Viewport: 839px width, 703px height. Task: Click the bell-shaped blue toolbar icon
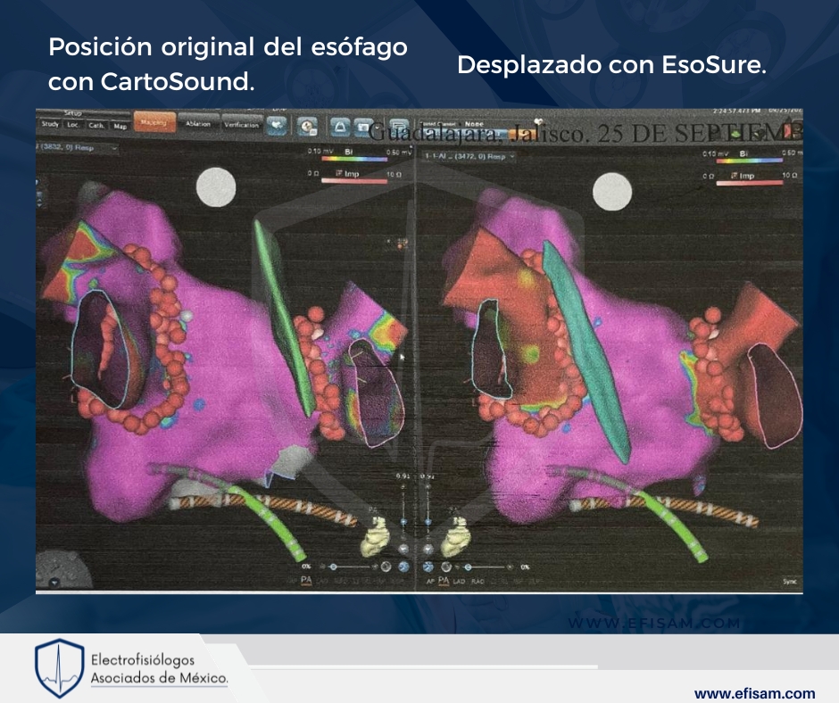[x=340, y=128]
